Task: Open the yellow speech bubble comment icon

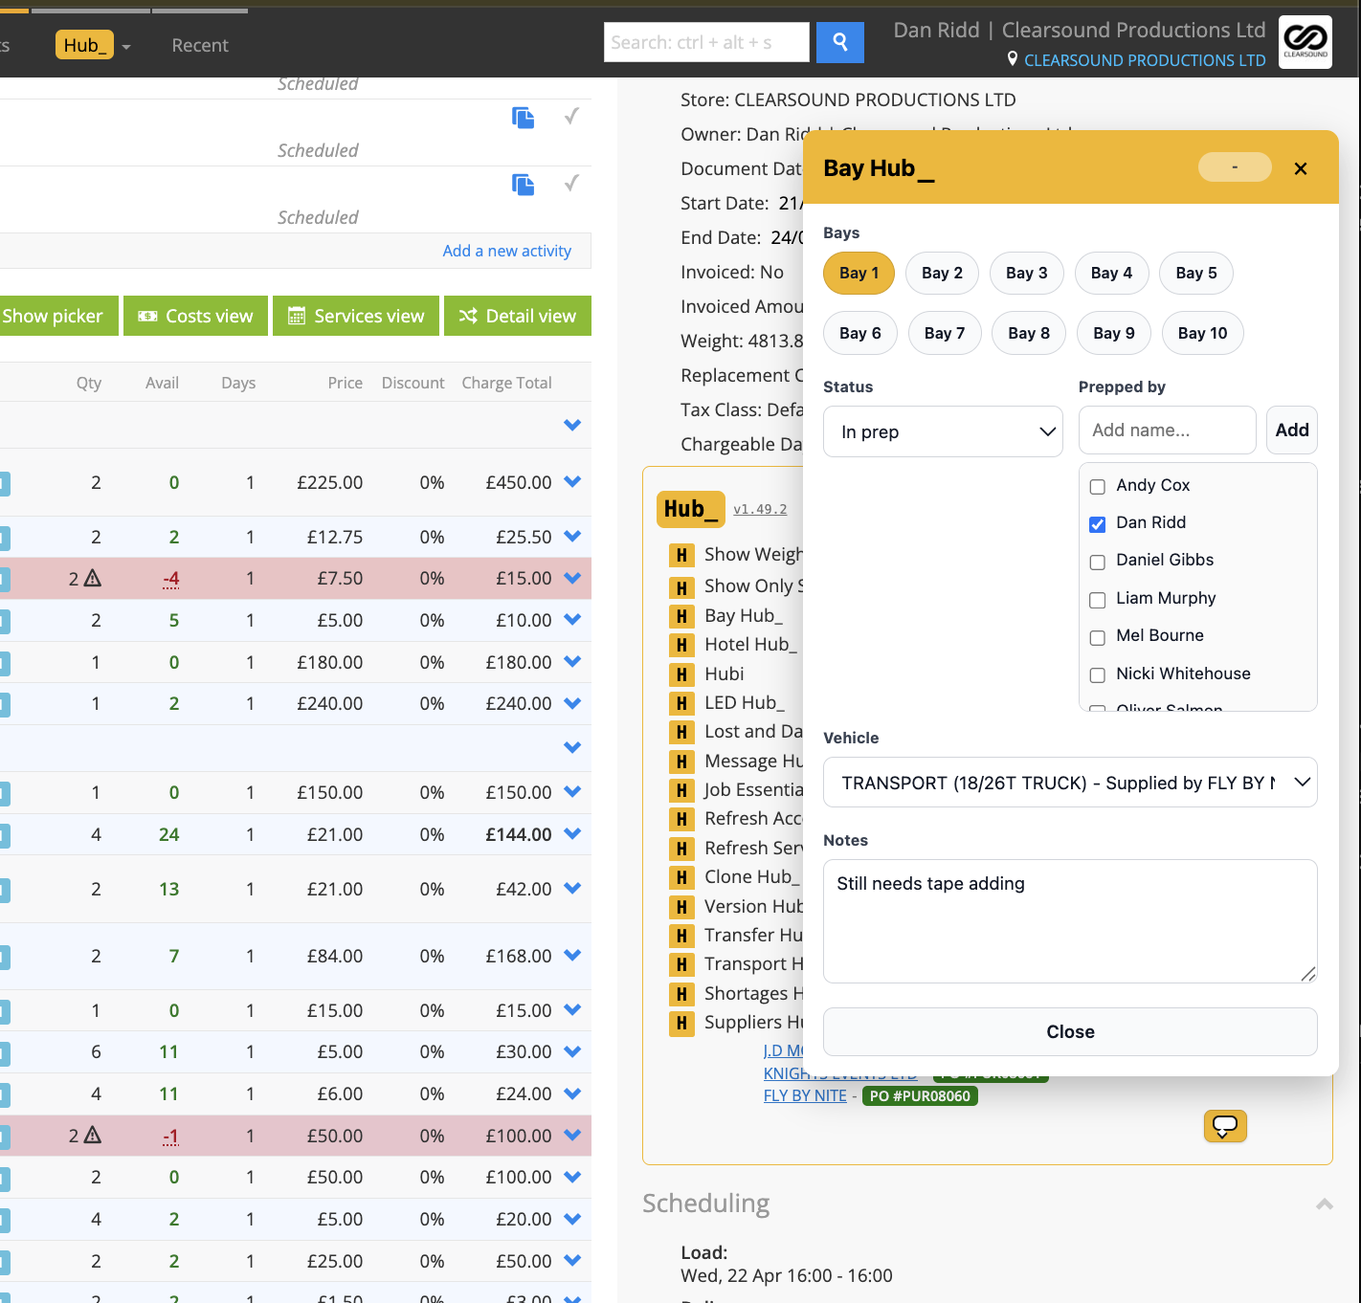Action: [x=1225, y=1126]
